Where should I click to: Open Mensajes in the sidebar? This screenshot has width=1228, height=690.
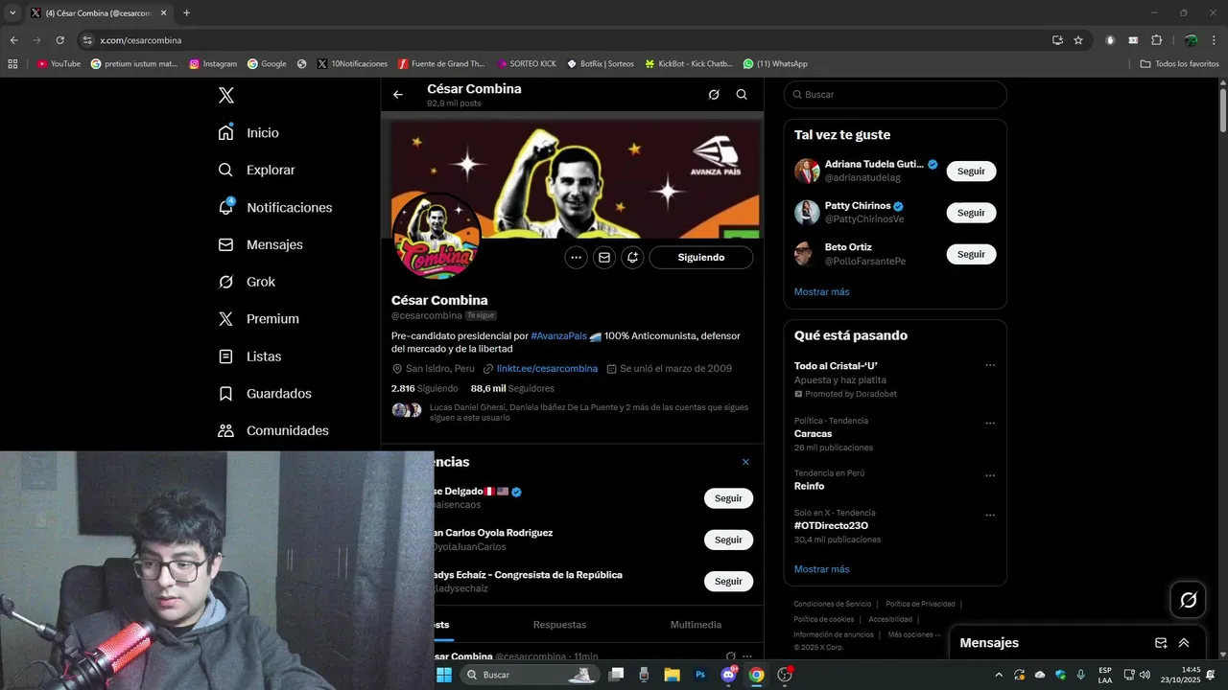[260, 244]
